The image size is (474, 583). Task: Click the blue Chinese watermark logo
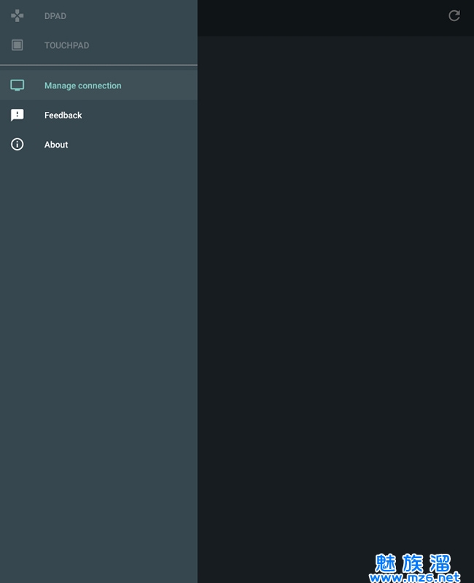414,563
